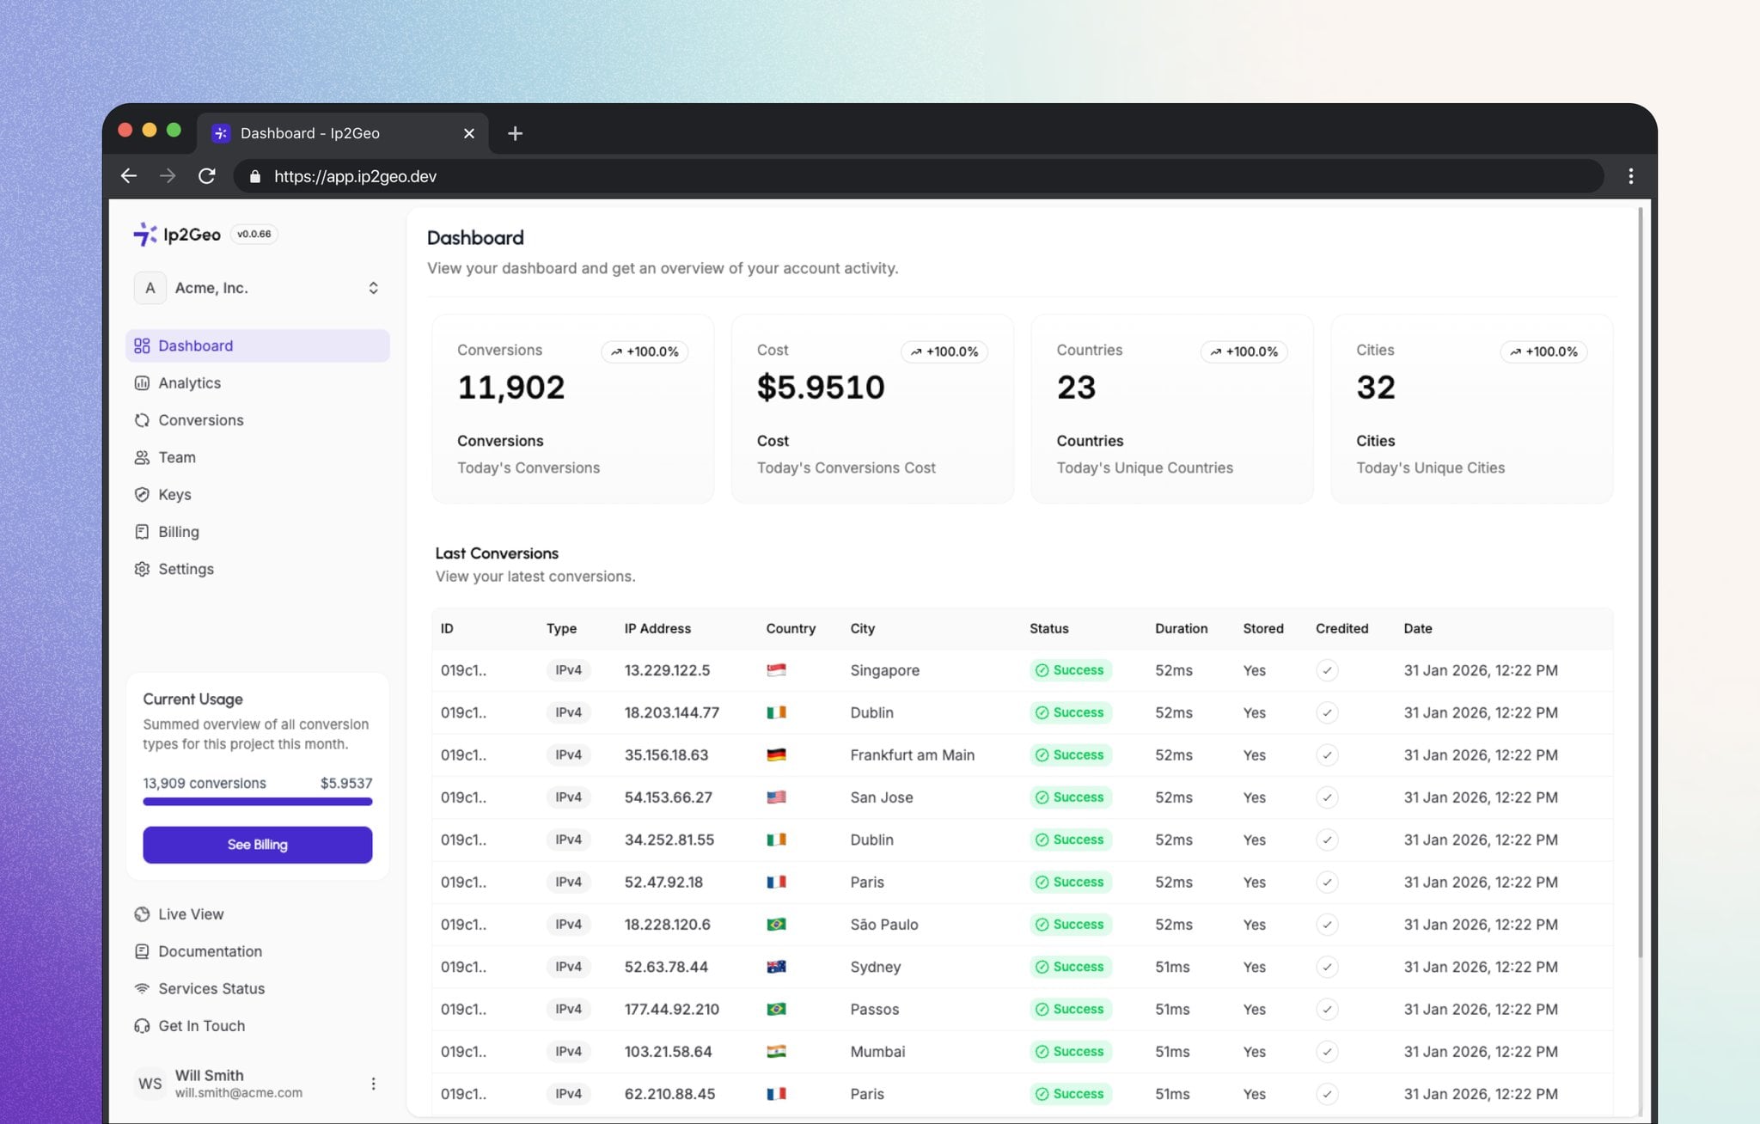Open the Documentation link
The width and height of the screenshot is (1760, 1124).
point(210,951)
